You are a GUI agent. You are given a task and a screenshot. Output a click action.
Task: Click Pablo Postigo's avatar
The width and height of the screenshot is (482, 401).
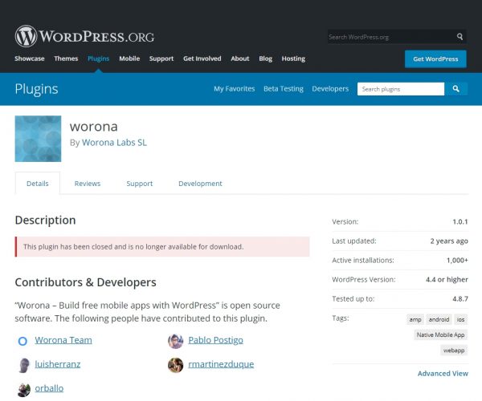(175, 341)
